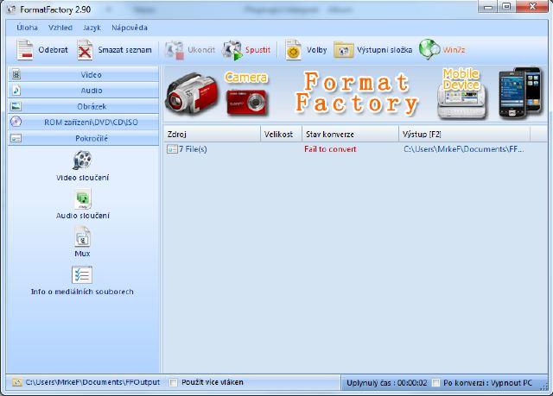
Task: Click the Mux icon
Action: (x=83, y=236)
